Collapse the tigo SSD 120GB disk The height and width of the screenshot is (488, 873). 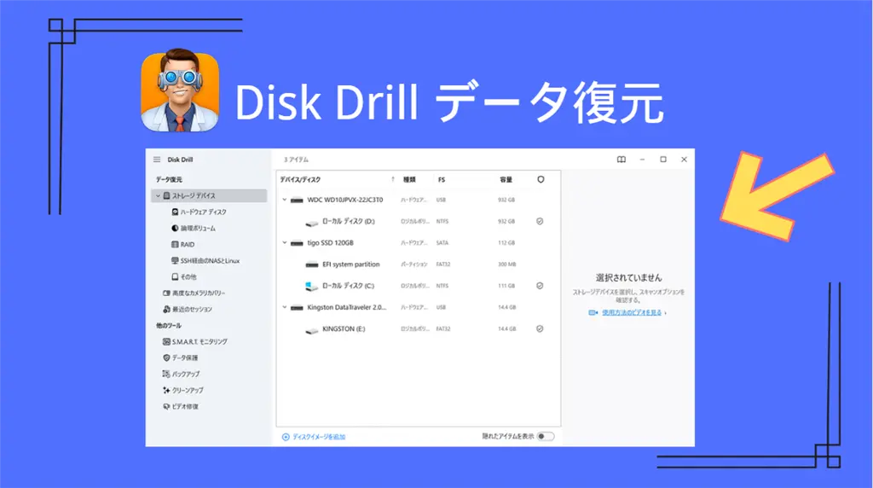(x=285, y=242)
